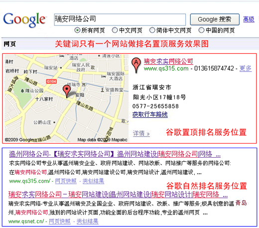Open the 瑞安求实网络公司 map listing link
Screen dimensions: 259x228
pos(168,61)
